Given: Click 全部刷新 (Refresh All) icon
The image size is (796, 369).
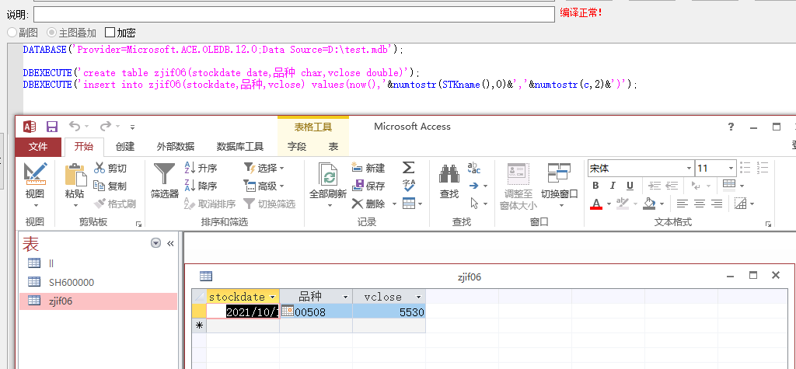Looking at the screenshot, I should 328,175.
